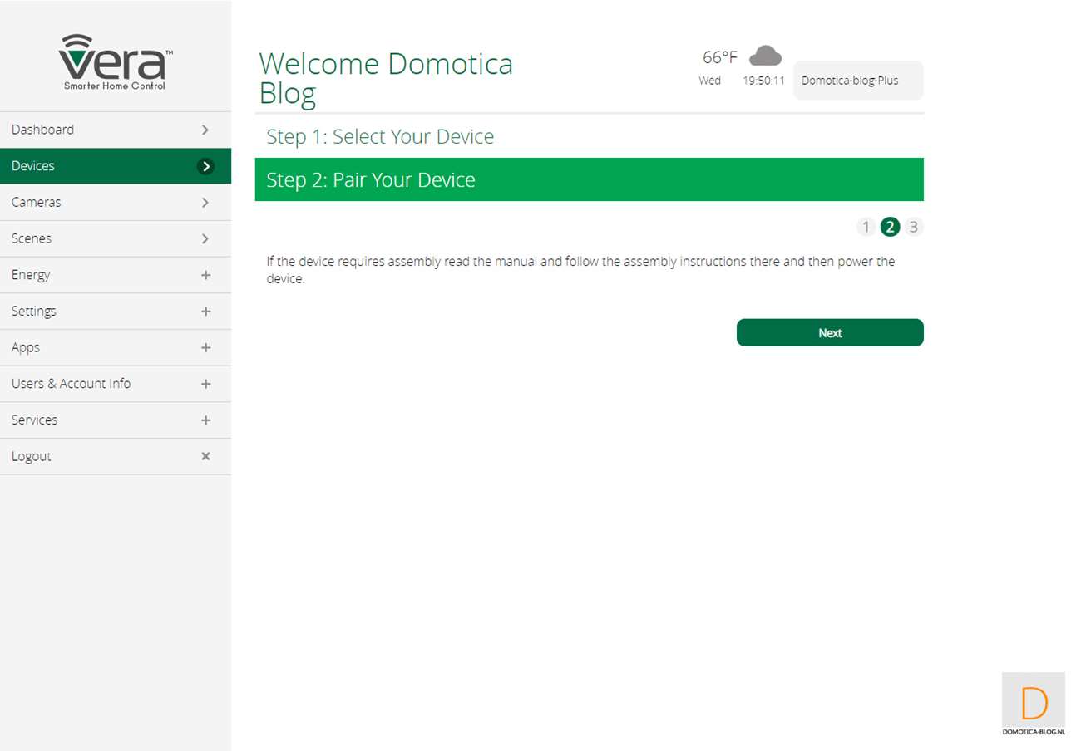Screen dimensions: 1081x751
Task: Click the Cameras chevron arrow
Action: tap(205, 203)
